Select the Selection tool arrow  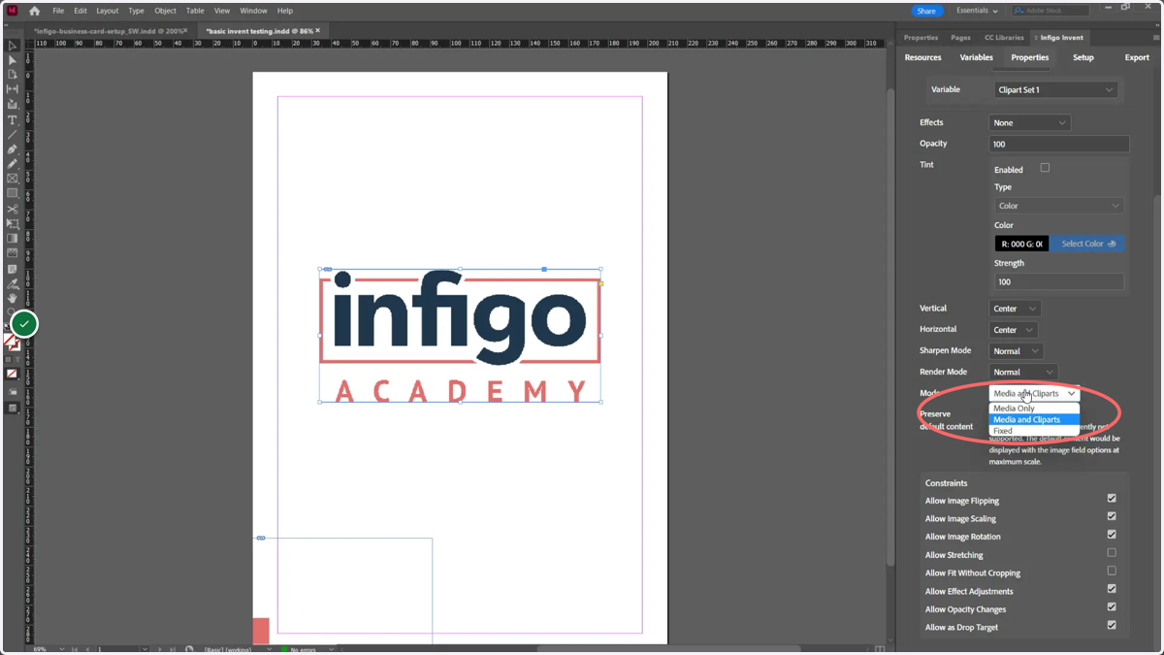[x=13, y=46]
